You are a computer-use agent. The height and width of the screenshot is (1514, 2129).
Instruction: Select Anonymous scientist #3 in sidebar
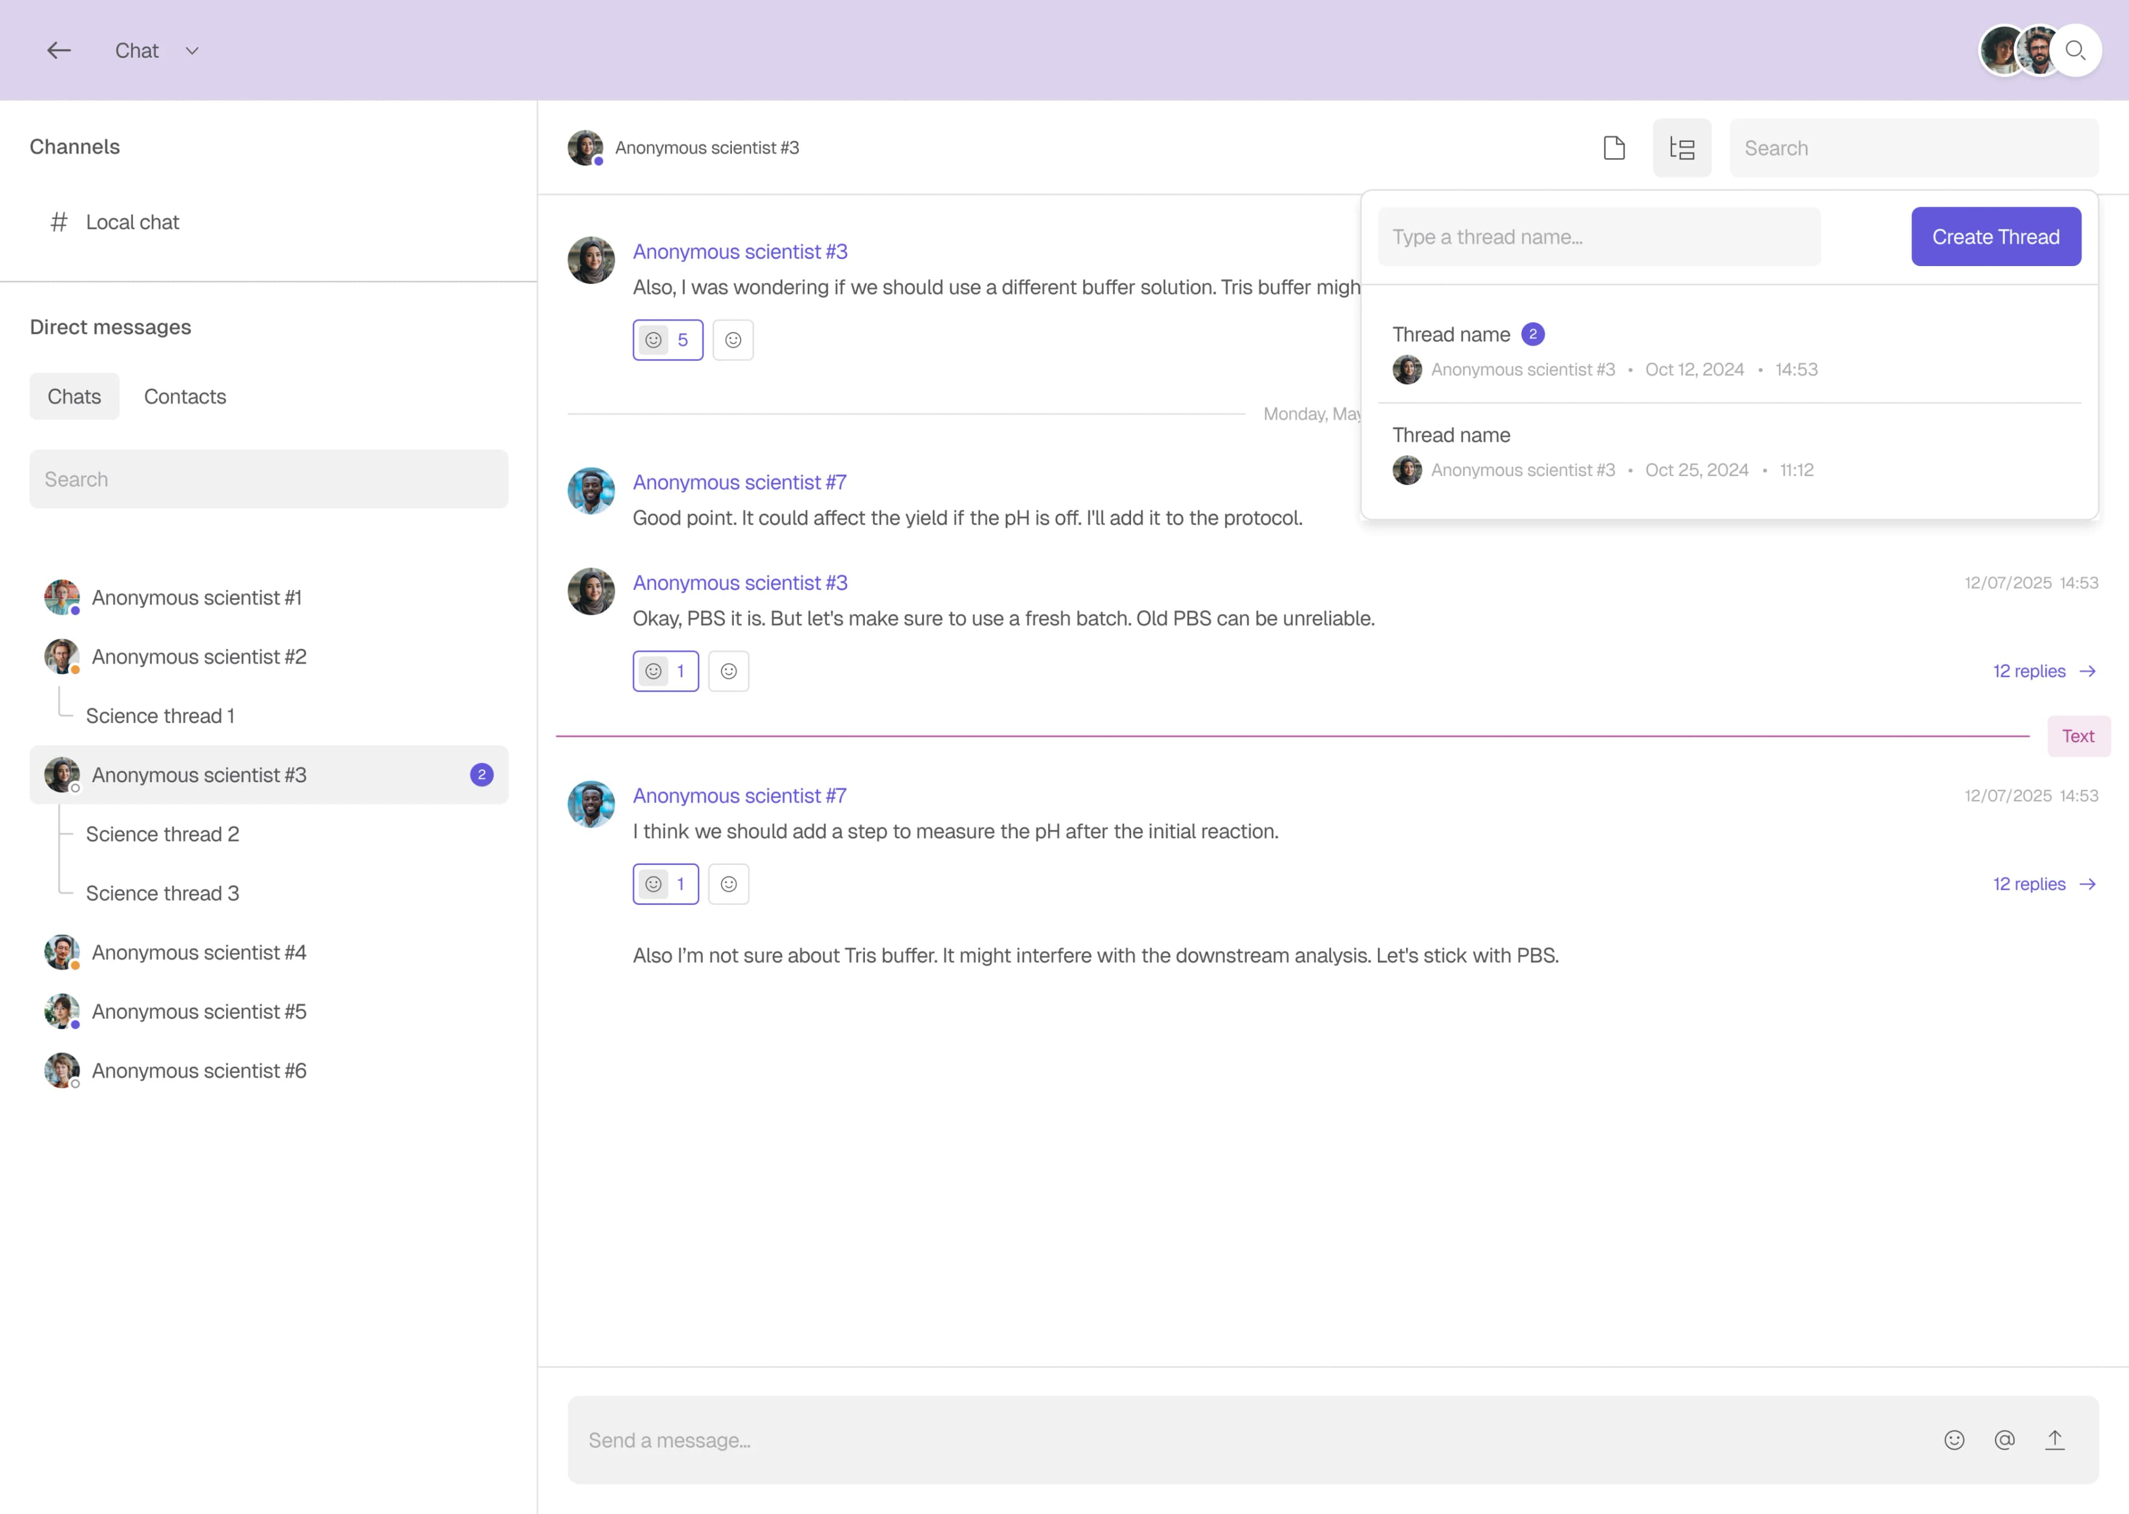[x=268, y=774]
